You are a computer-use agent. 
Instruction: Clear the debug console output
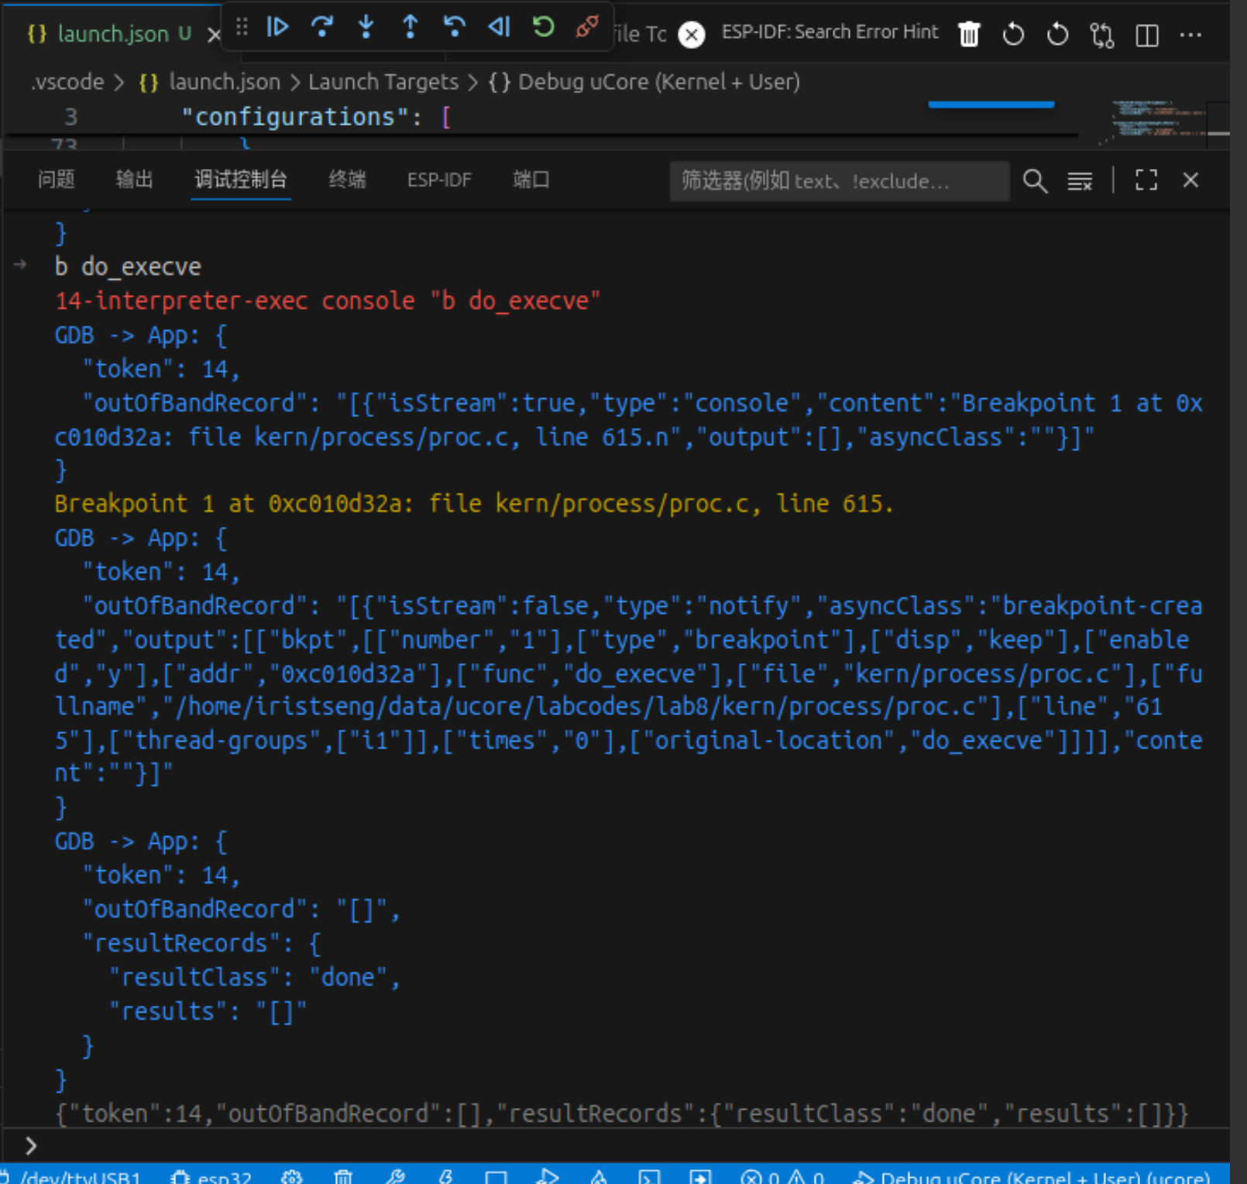tap(1080, 181)
